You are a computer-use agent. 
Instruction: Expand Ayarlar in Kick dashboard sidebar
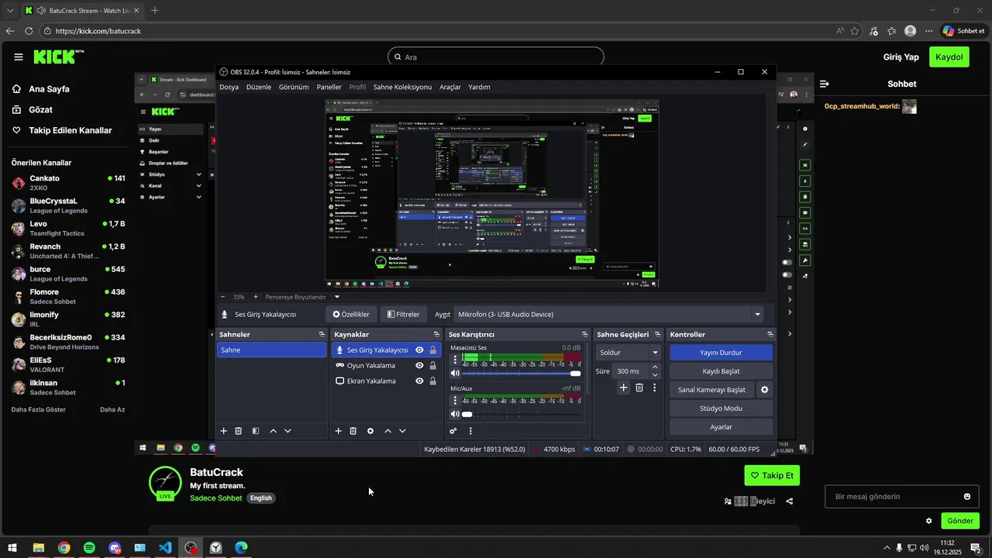coord(198,197)
